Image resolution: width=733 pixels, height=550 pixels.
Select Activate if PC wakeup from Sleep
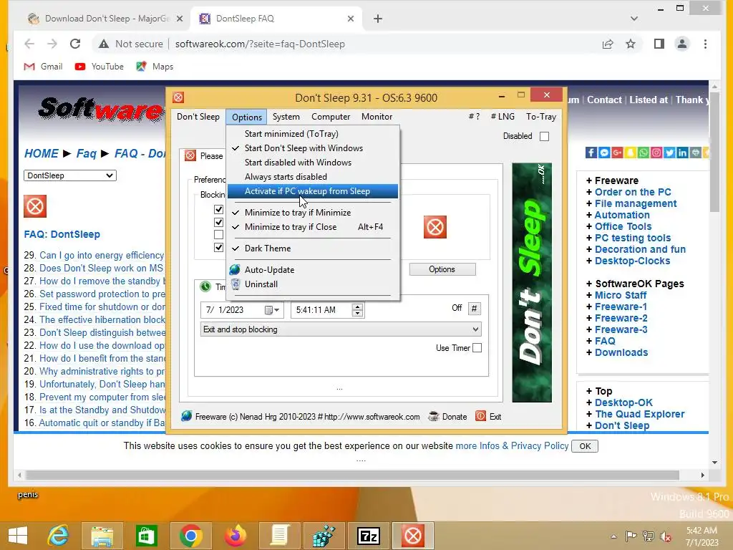313,190
